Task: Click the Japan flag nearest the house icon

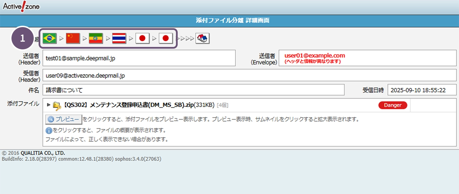Action: click(166, 38)
